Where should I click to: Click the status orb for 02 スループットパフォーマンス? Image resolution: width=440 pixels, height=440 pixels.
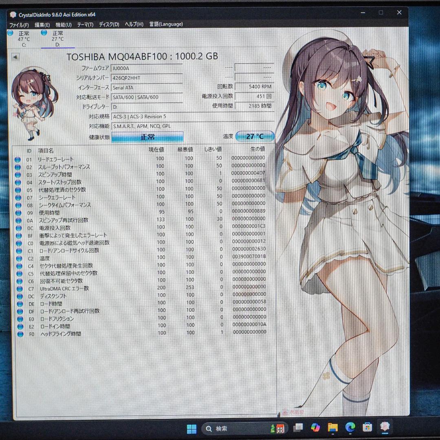pos(18,167)
